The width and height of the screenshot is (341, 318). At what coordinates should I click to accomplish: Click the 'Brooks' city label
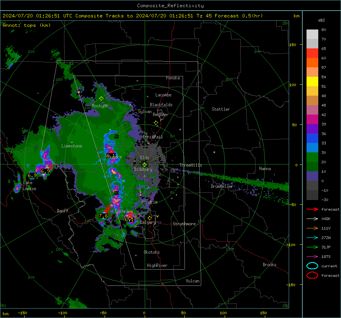[269, 265]
